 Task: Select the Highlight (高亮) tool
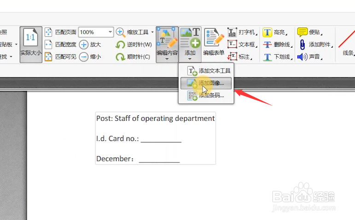pyautogui.click(x=275, y=32)
